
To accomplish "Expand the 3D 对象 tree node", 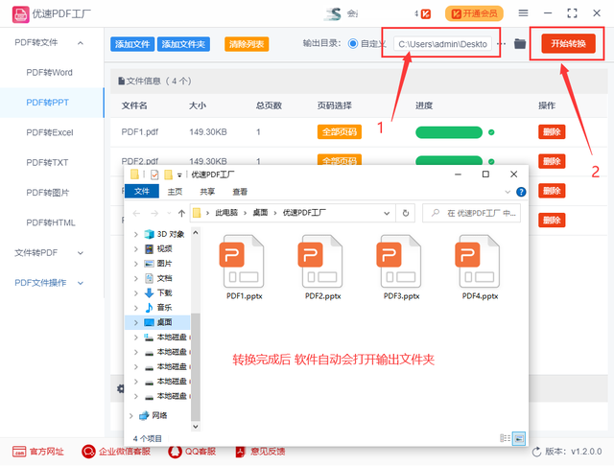I will [x=134, y=234].
